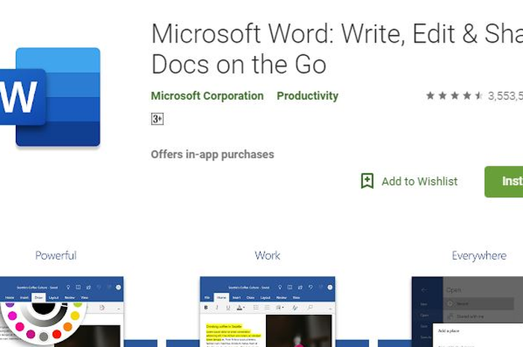Open the Work screenshot thumbnail
This screenshot has height=347, width=523.
267,298
